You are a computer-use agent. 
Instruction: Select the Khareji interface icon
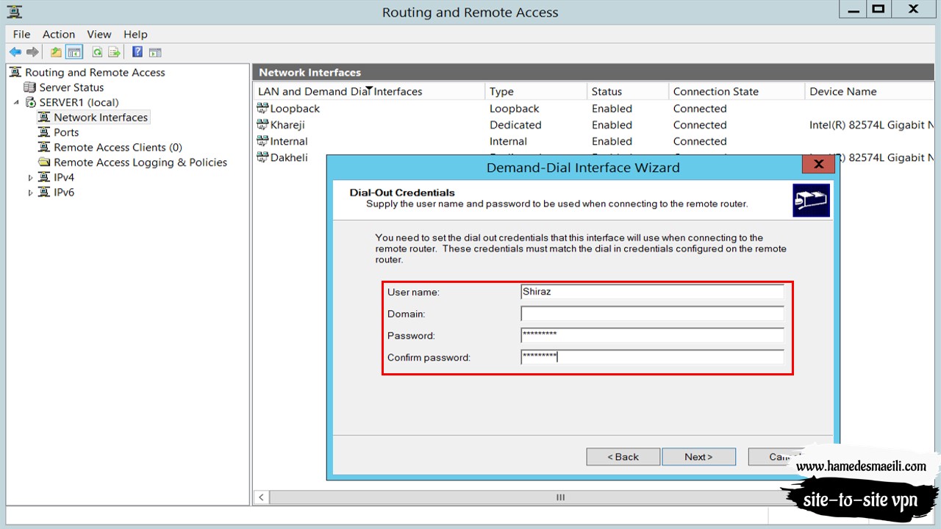click(262, 125)
